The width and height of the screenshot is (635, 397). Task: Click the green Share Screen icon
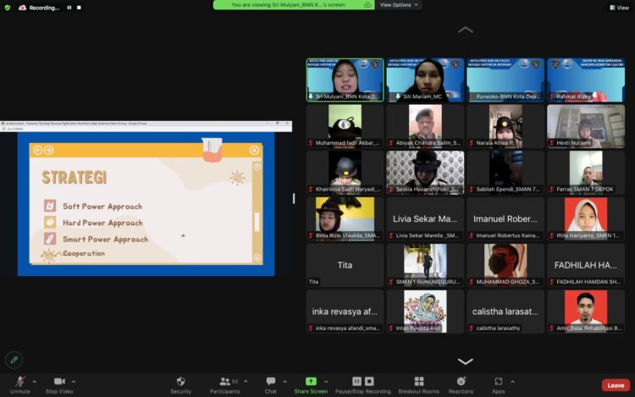click(311, 382)
